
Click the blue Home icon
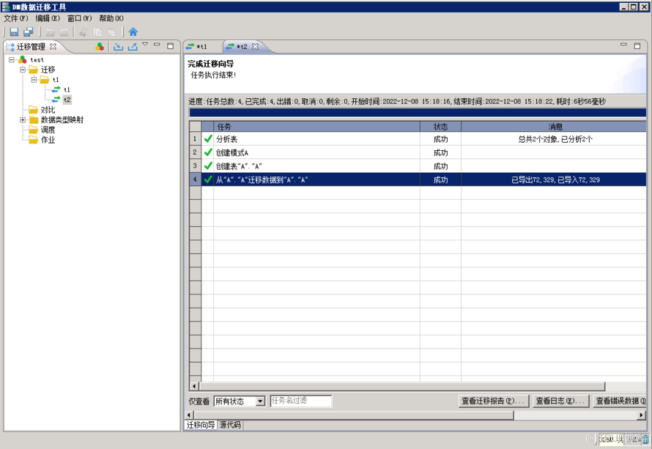(x=133, y=32)
